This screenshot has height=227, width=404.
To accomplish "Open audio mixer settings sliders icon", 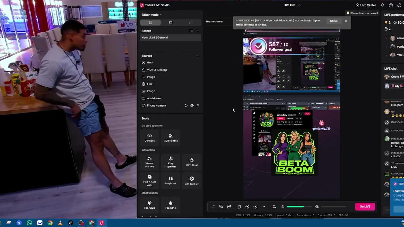I will pos(274,207).
